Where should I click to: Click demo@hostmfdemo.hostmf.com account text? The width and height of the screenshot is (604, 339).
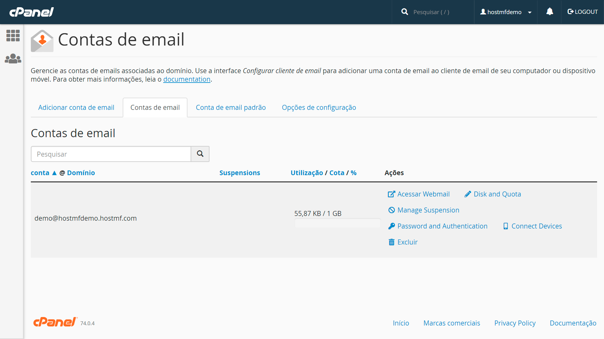(x=86, y=218)
